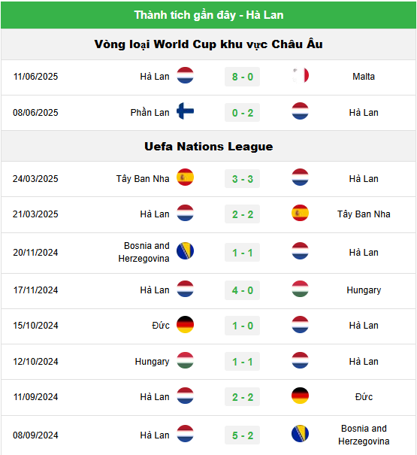The height and width of the screenshot is (455, 417).
Task: Select the 5 - 2 score box
Action: 243,435
